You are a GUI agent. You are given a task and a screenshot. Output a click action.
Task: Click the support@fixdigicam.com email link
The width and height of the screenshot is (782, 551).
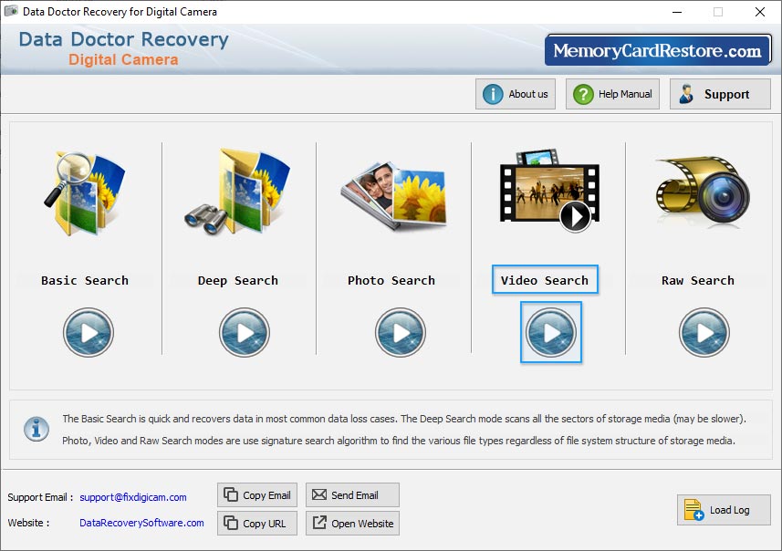click(133, 497)
